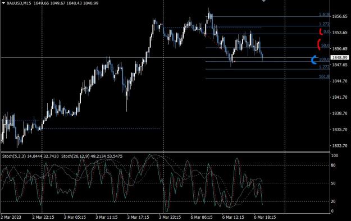Click the 50.0 Fibonacci level label
351x221 pixels.
[325, 45]
